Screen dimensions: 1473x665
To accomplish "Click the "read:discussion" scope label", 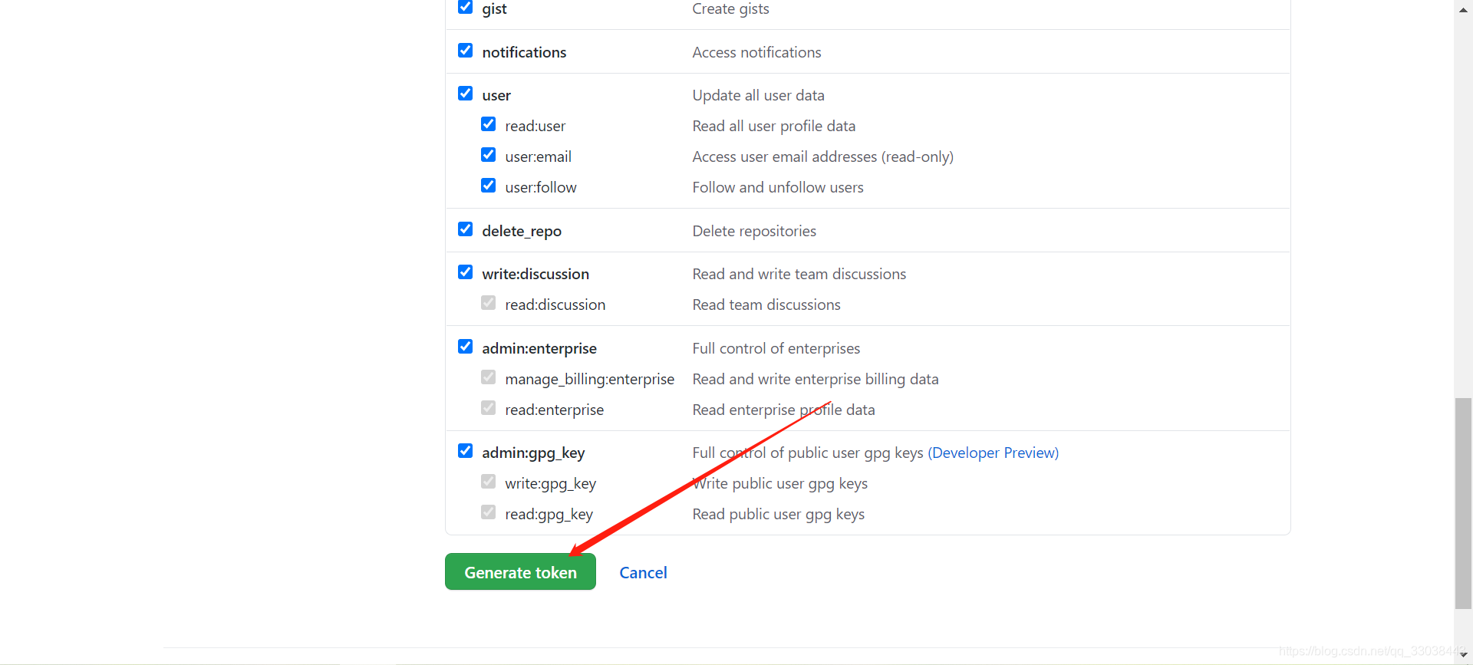I will tap(555, 305).
